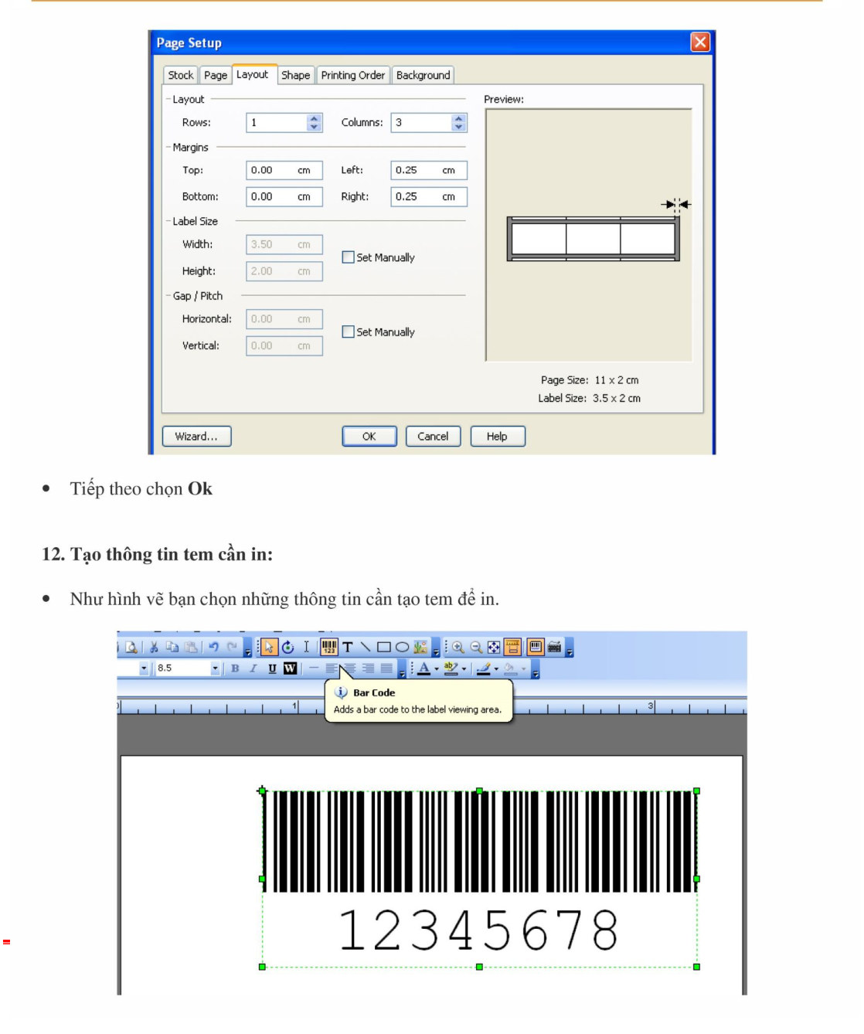Close the Page Setup dialog
Viewport: 864px width, 1034px height.
[700, 42]
